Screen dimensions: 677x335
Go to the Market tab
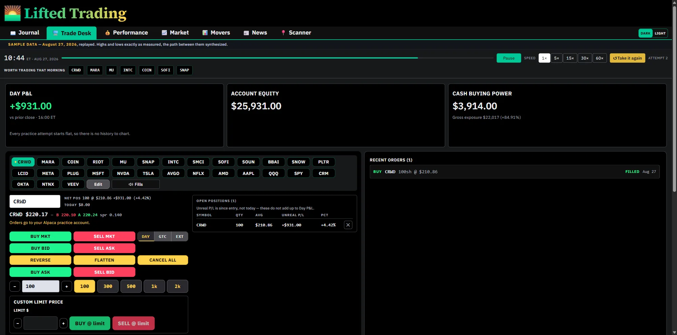(x=175, y=33)
